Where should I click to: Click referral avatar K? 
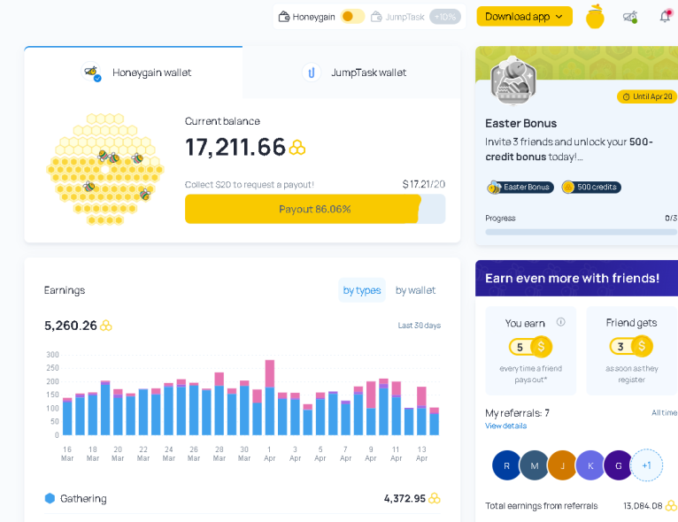coord(590,465)
